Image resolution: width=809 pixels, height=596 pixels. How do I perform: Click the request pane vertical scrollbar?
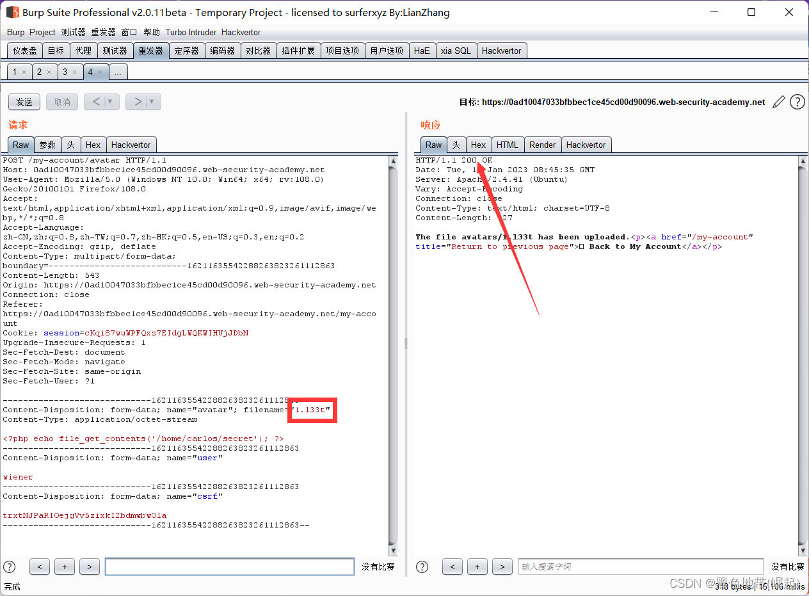pyautogui.click(x=394, y=356)
